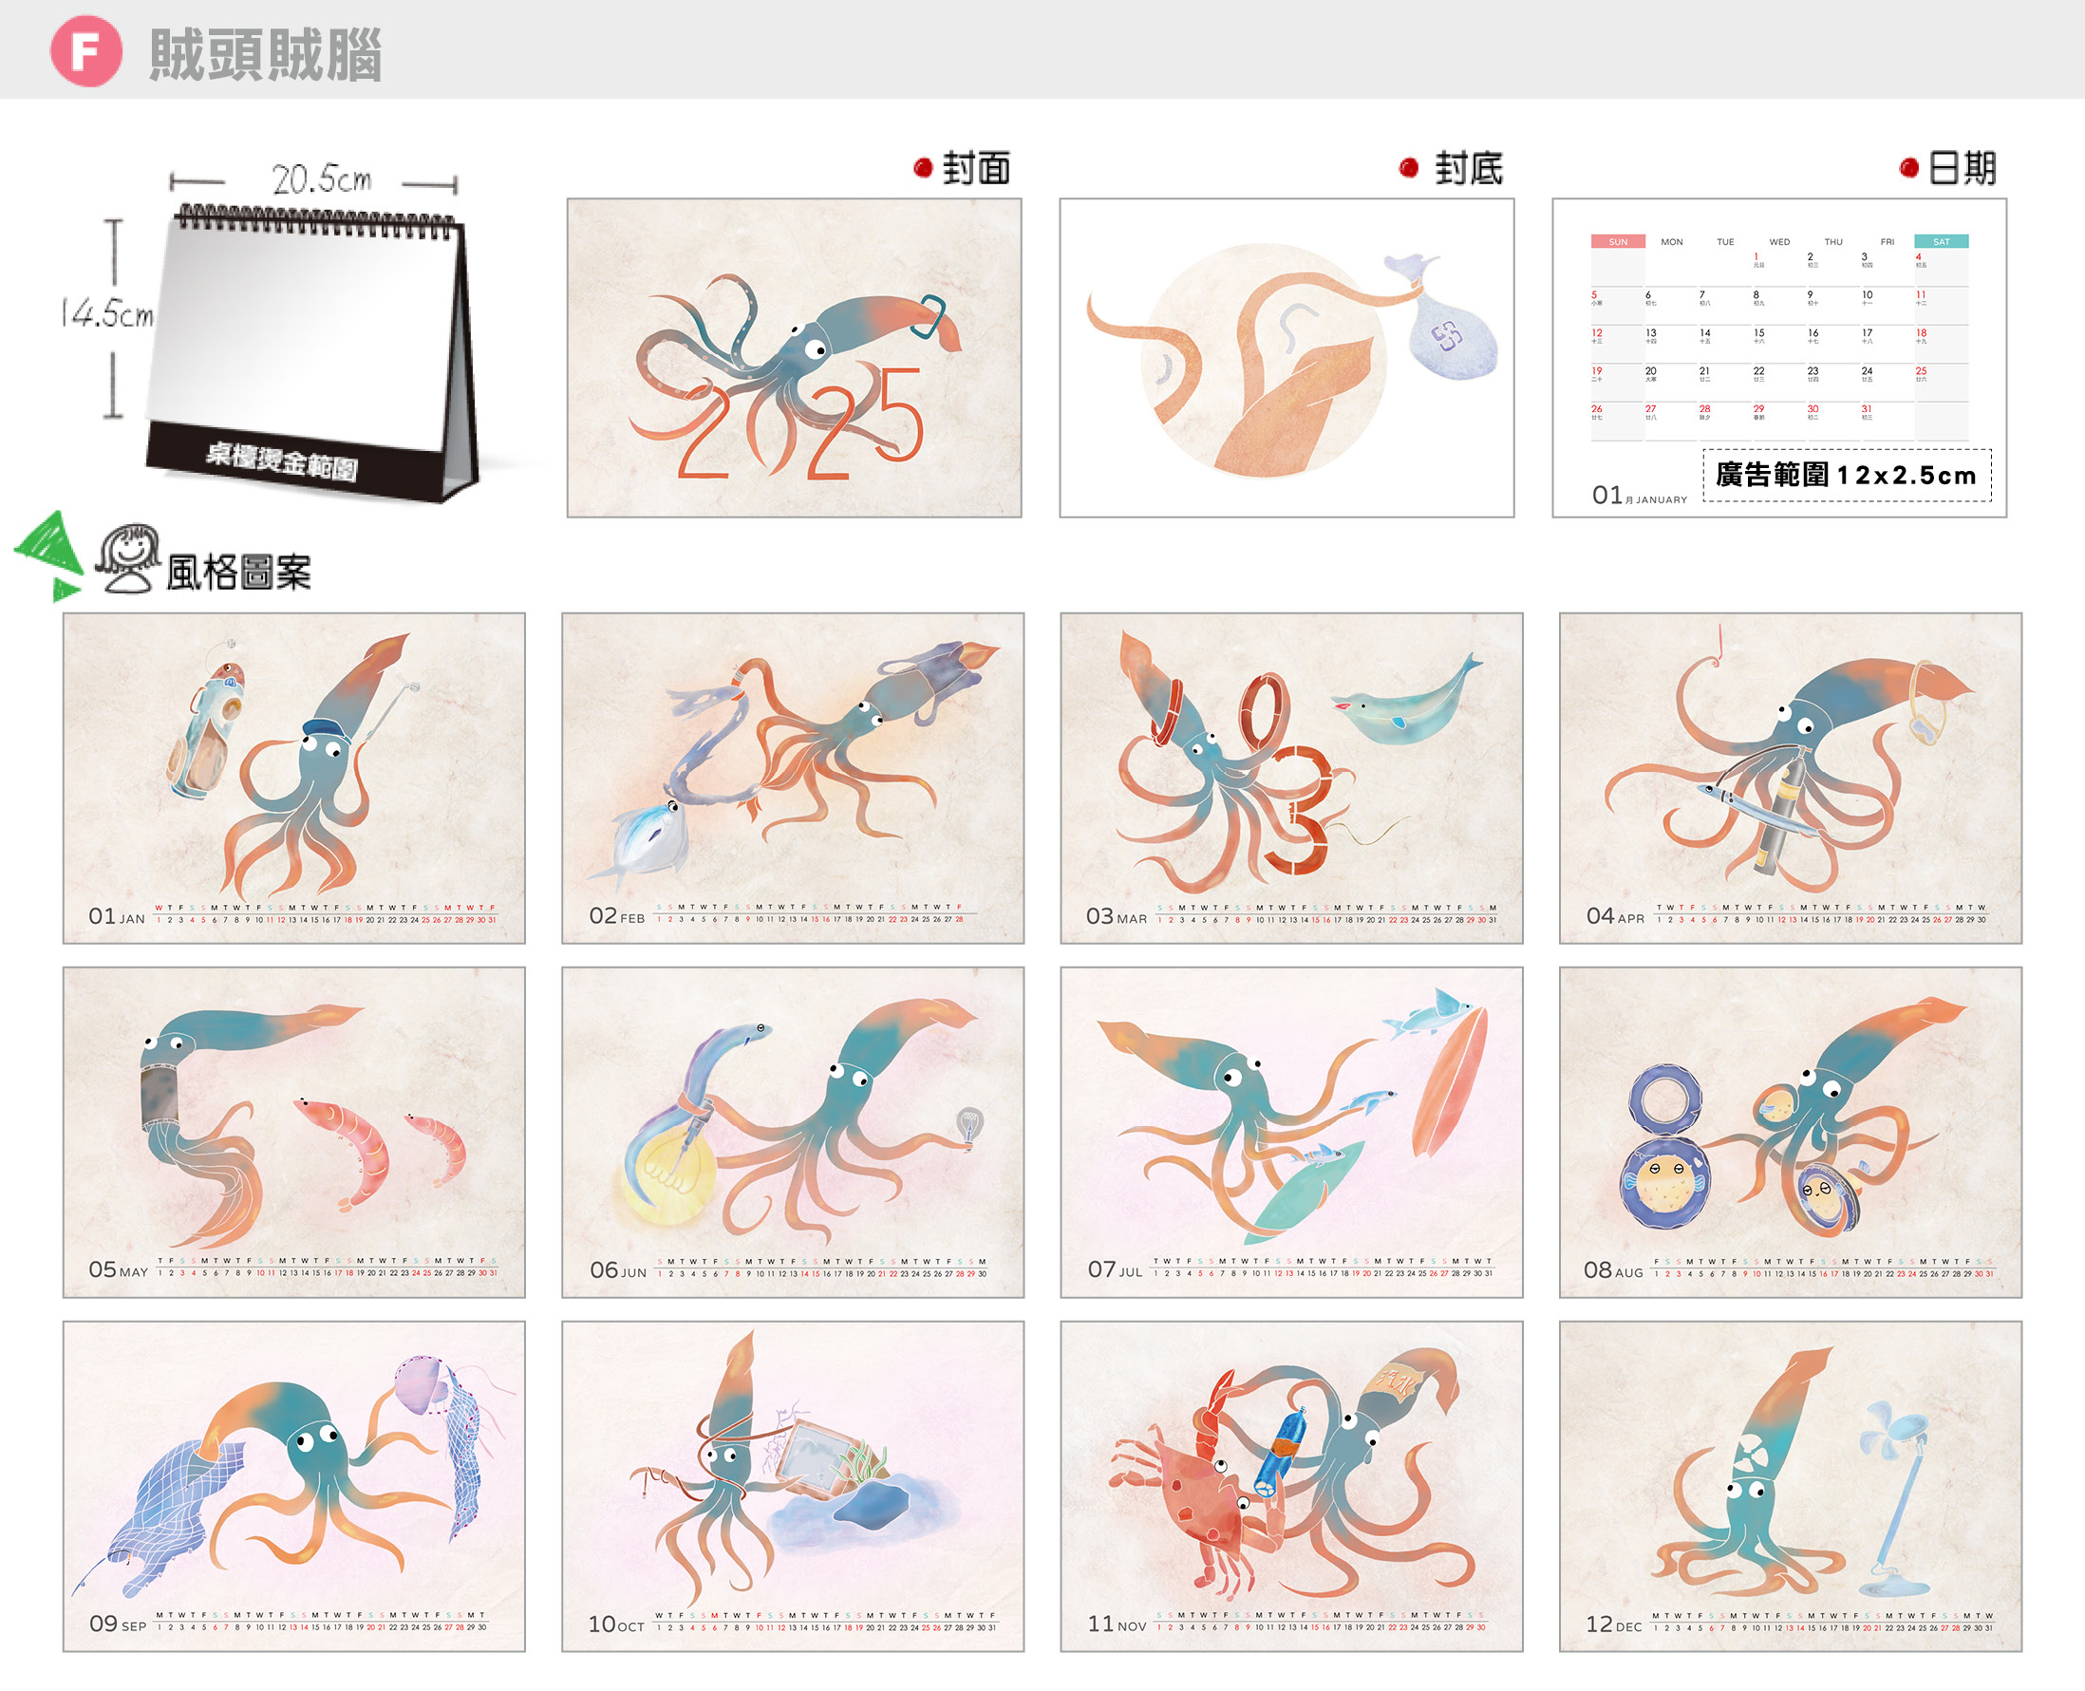
Task: Click the 風格圖案 section label
Action: 238,573
